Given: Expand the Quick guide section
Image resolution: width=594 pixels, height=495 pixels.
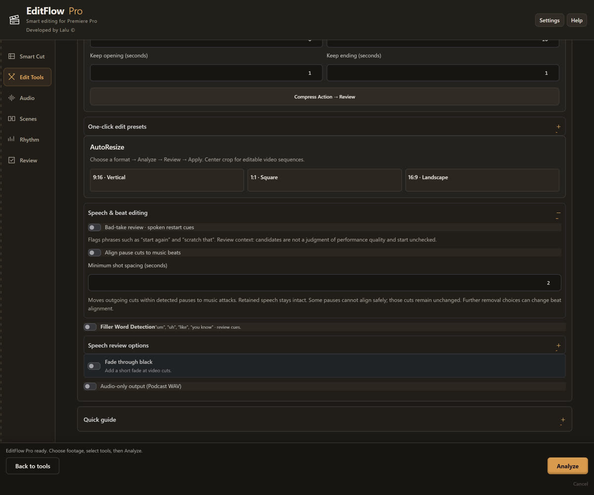Looking at the screenshot, I should pyautogui.click(x=325, y=419).
